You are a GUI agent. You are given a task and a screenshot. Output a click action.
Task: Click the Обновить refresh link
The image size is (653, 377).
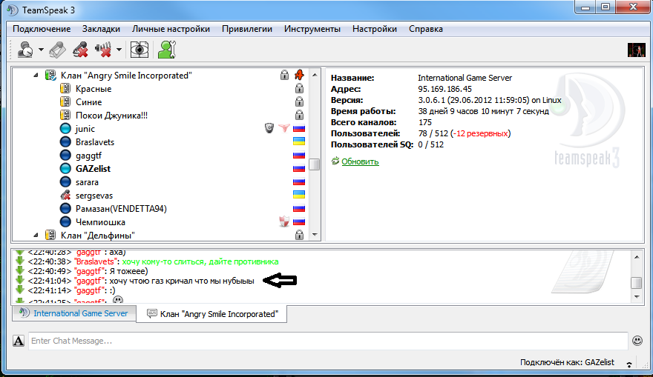click(x=360, y=161)
